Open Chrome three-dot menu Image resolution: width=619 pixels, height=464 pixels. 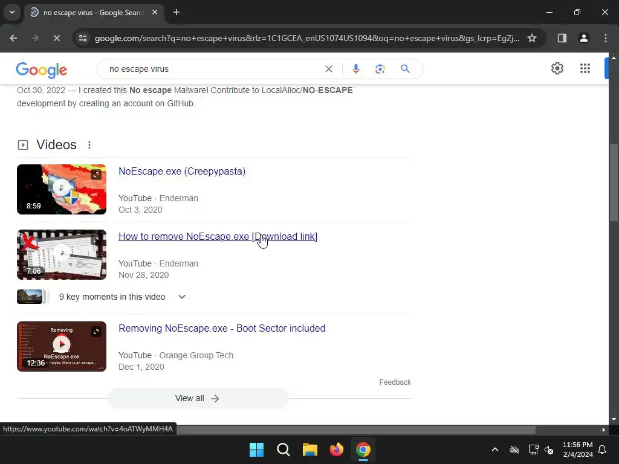click(605, 38)
